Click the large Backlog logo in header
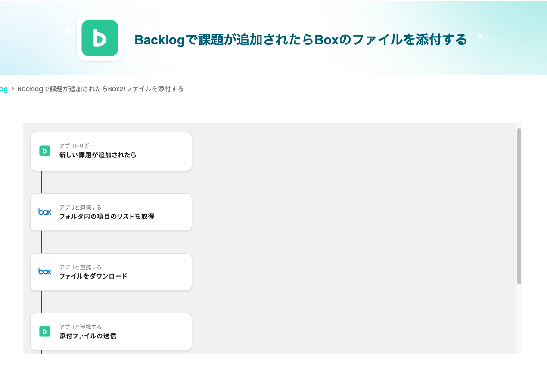Screen dimensions: 547x366 [99, 38]
